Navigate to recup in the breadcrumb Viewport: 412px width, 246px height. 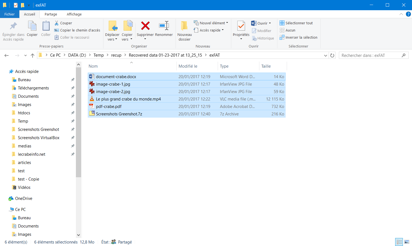click(x=116, y=55)
